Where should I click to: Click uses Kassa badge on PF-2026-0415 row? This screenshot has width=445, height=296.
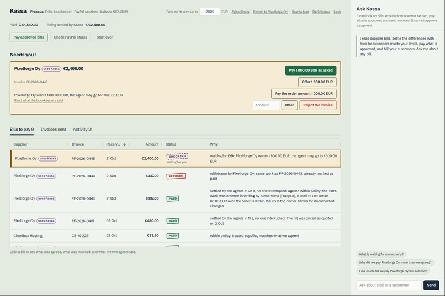[46, 221]
